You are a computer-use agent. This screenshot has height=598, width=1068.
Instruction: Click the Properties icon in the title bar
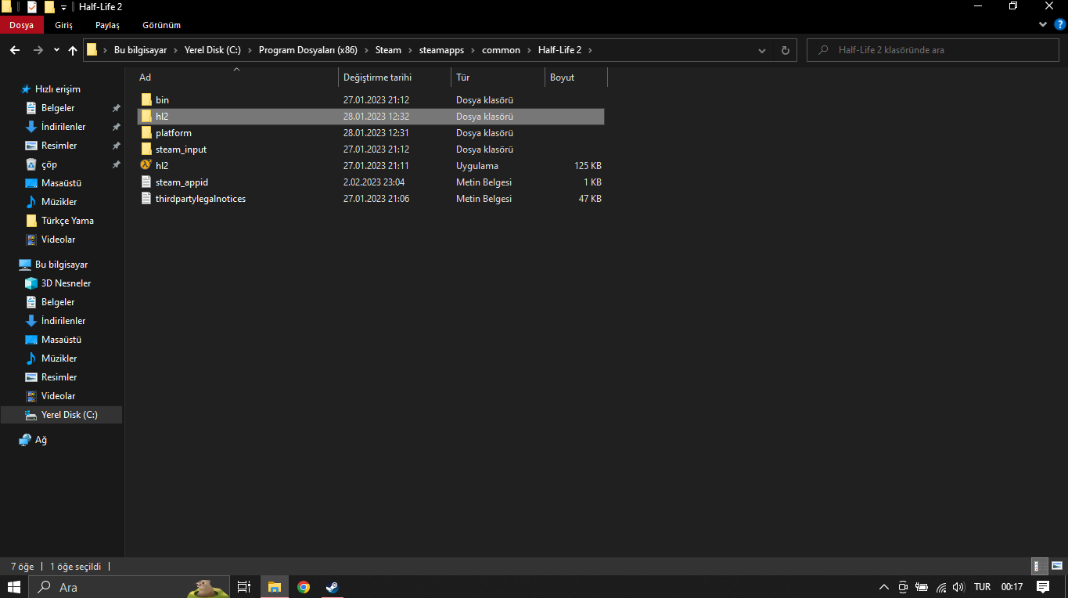coord(32,6)
